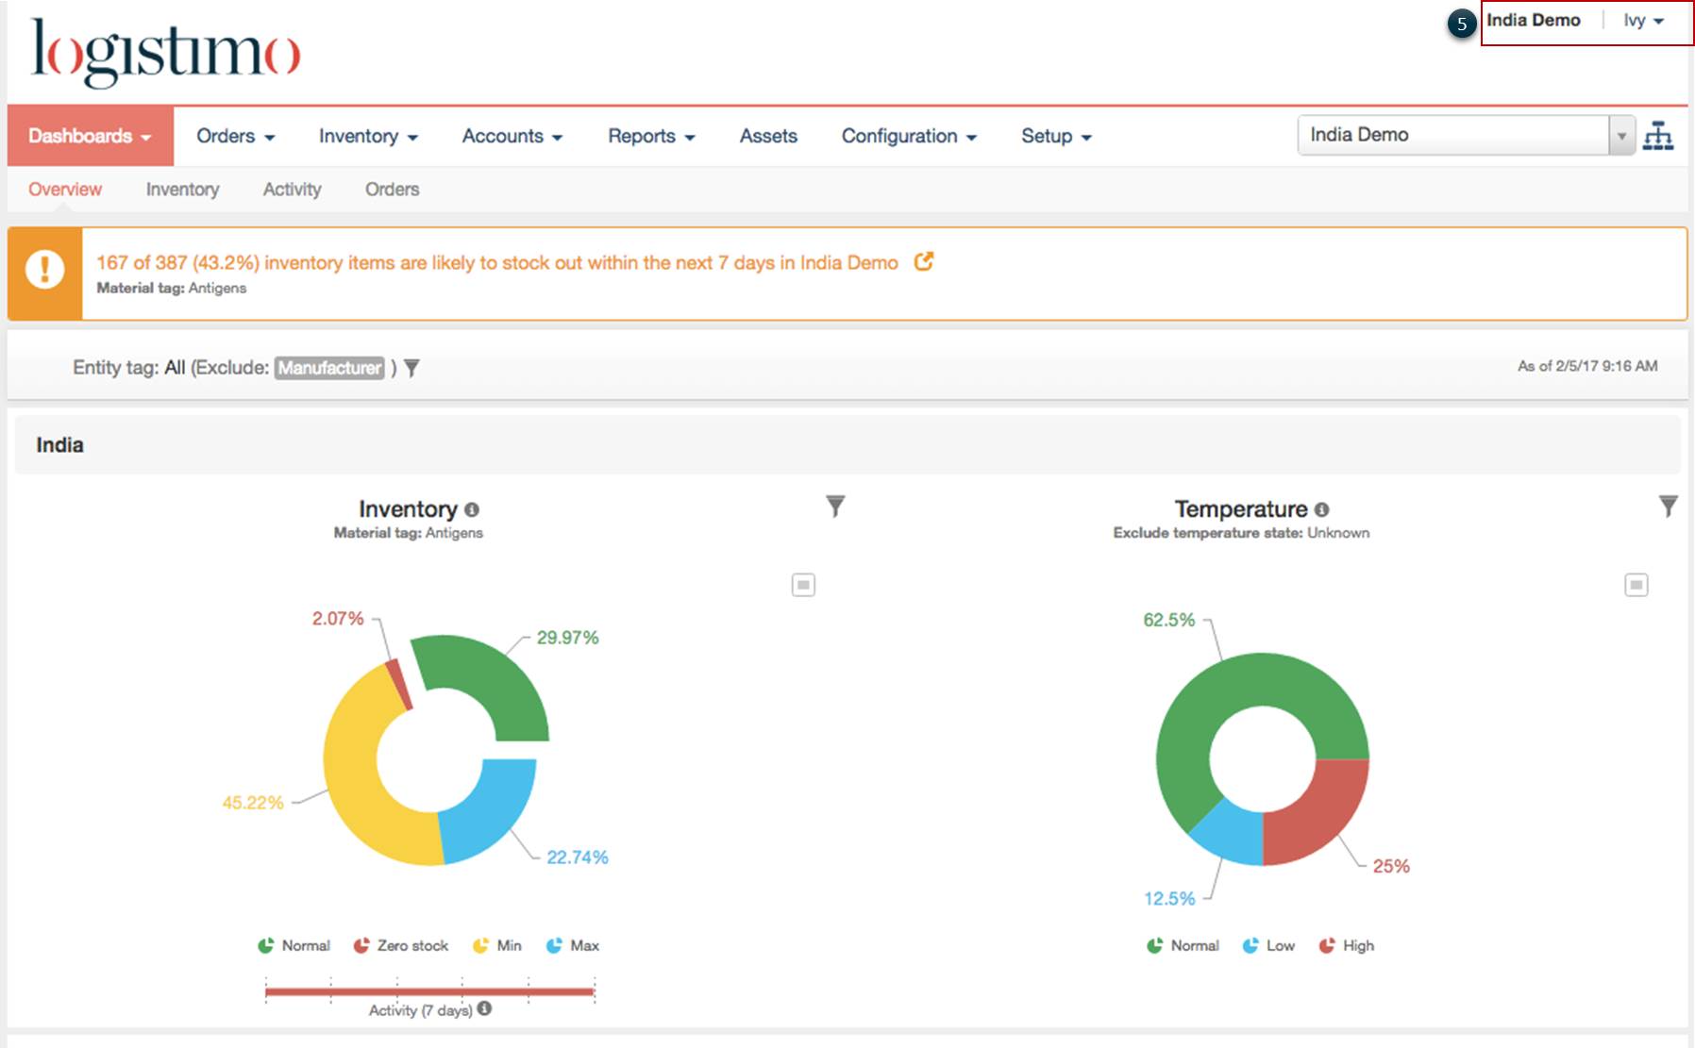Click the As of 2/5/17 timestamp
The width and height of the screenshot is (1695, 1048).
click(1587, 366)
